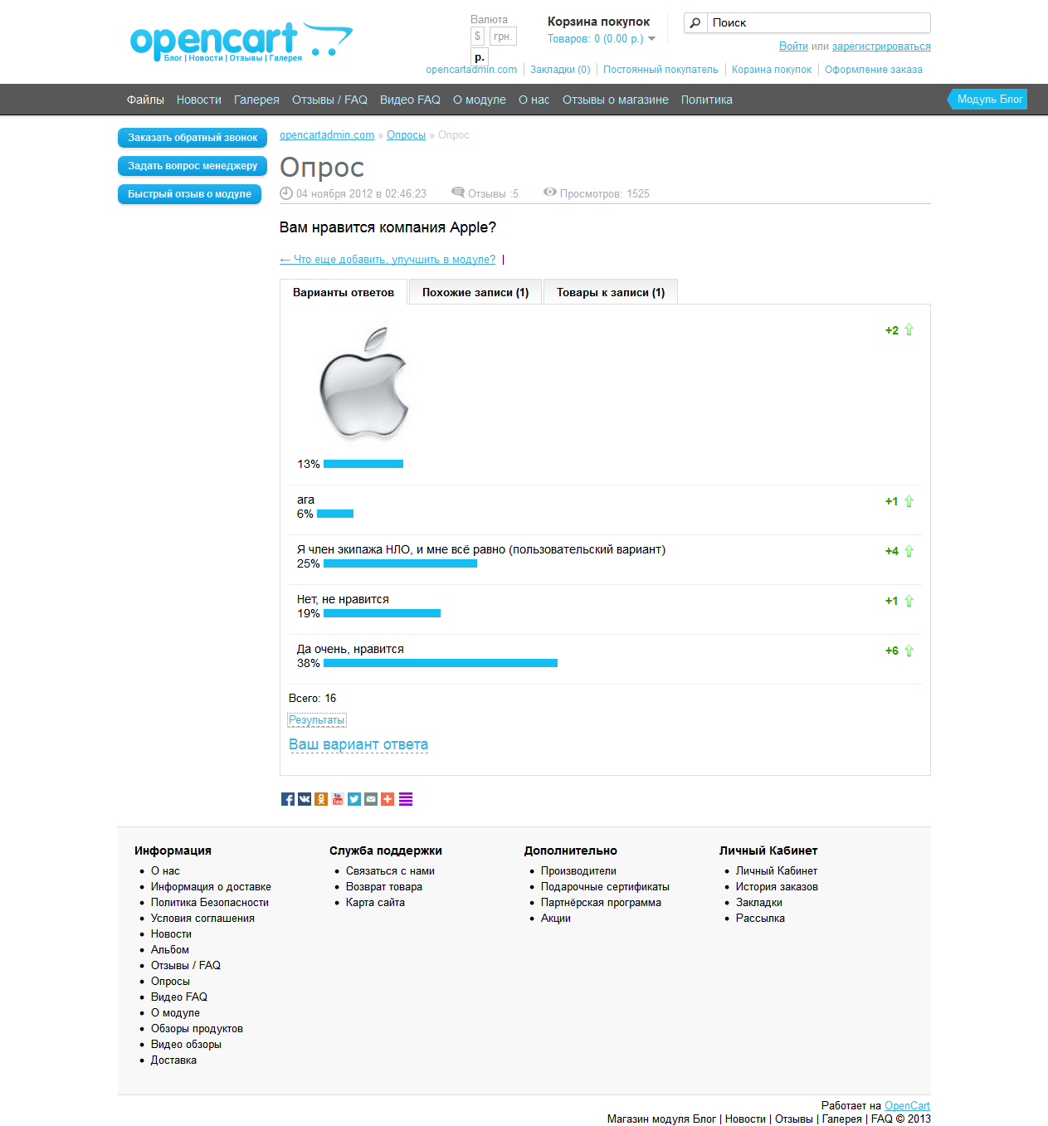Click 'зарегистрироваться' link
Viewport: 1048px width, 1126px height.
coord(881,46)
